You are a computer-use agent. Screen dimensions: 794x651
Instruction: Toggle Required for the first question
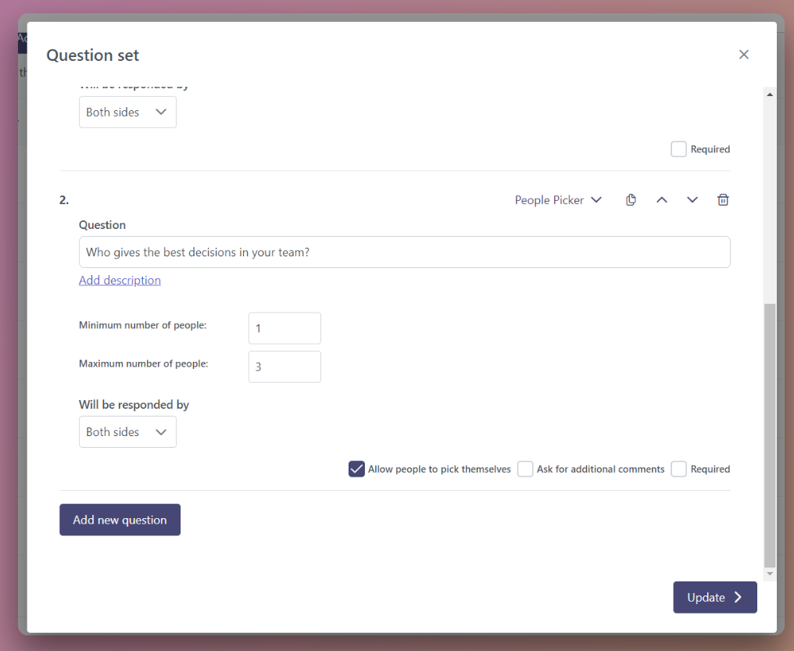pos(678,148)
